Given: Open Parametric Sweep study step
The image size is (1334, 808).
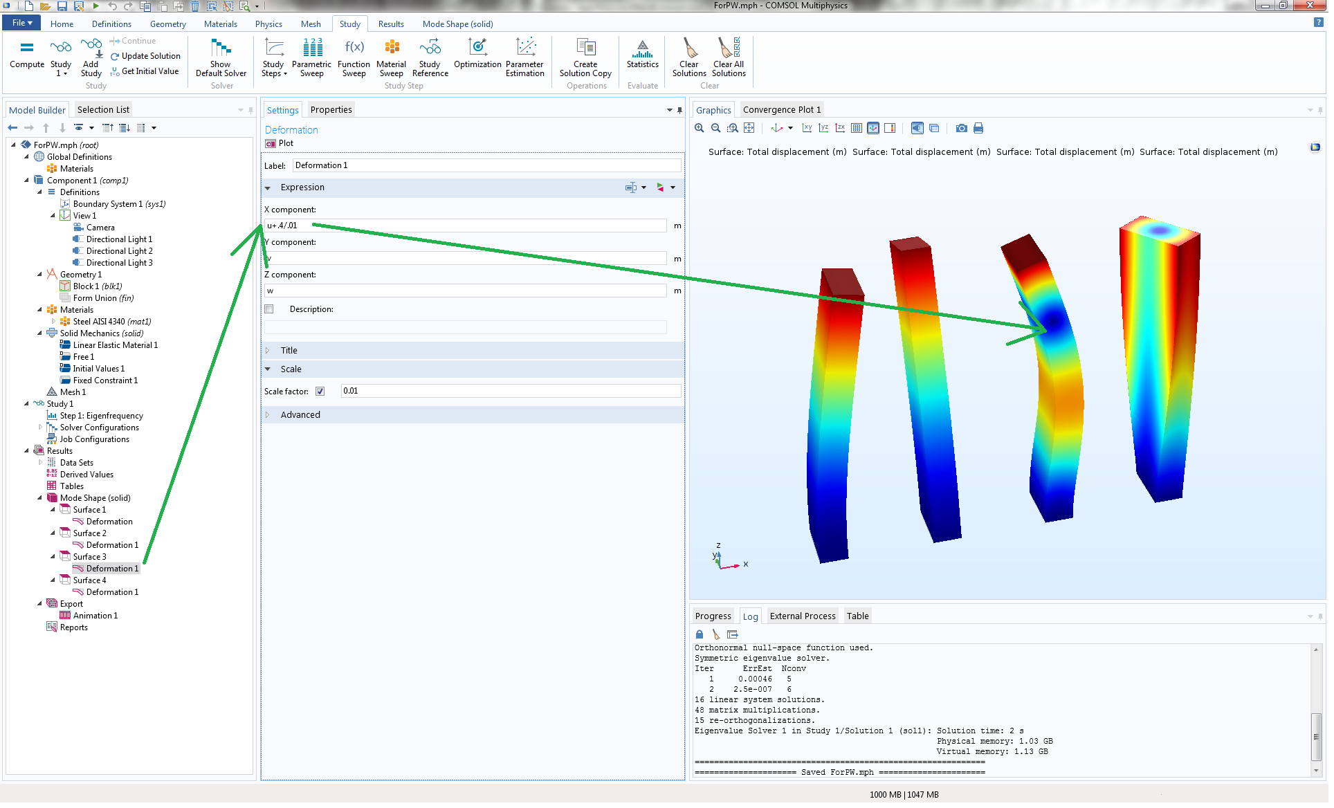Looking at the screenshot, I should pos(311,56).
